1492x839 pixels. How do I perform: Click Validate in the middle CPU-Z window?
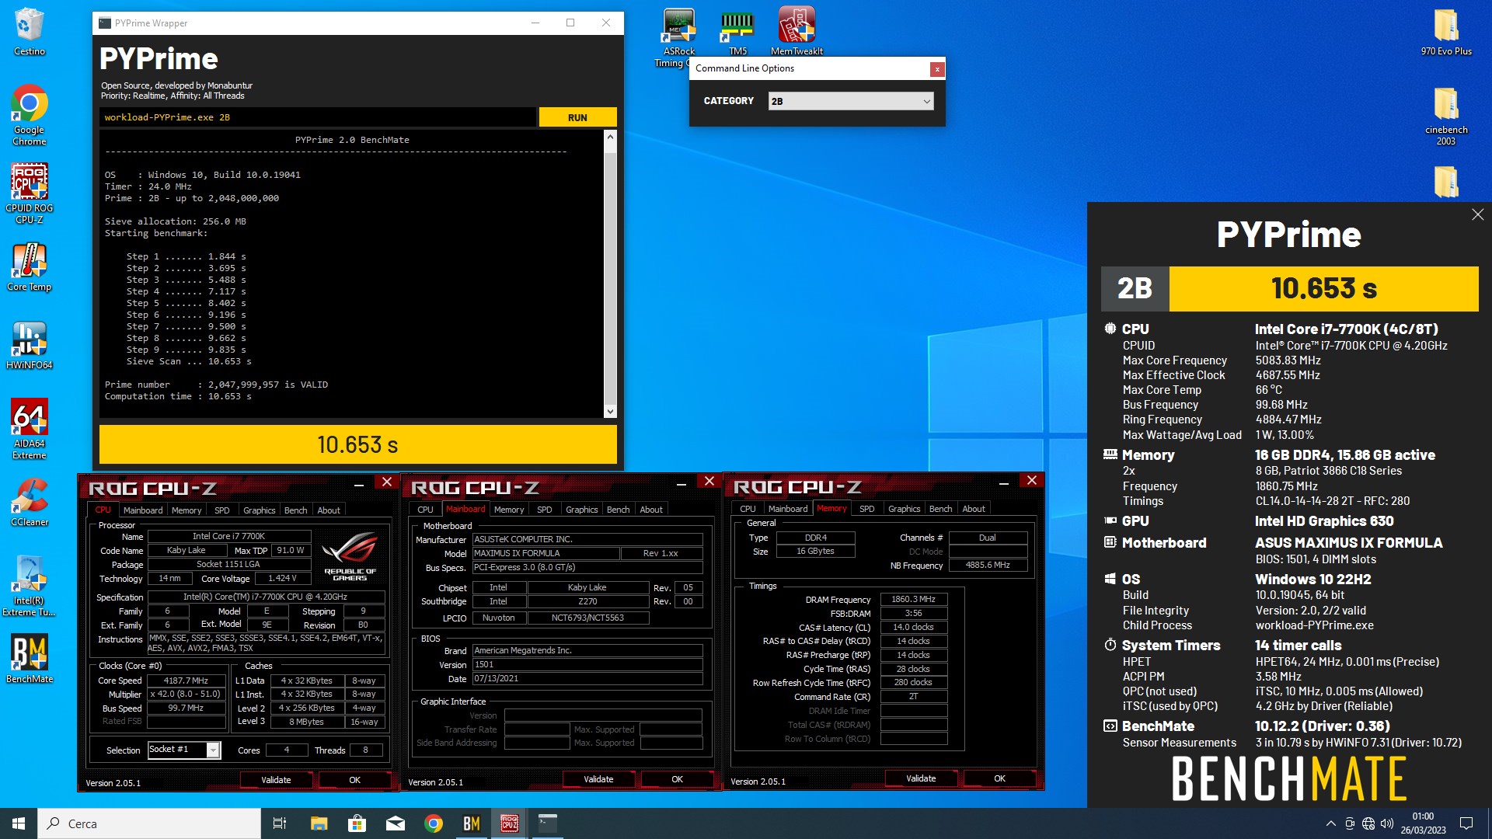pyautogui.click(x=598, y=779)
